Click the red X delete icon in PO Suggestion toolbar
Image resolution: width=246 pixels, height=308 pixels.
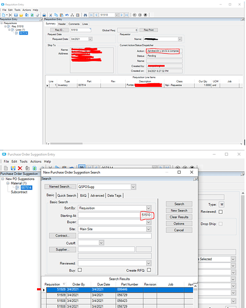click(x=20, y=168)
